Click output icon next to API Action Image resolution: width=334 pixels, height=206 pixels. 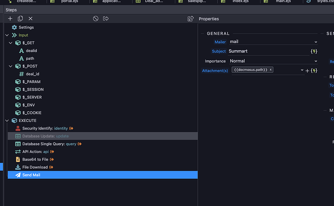point(52,151)
